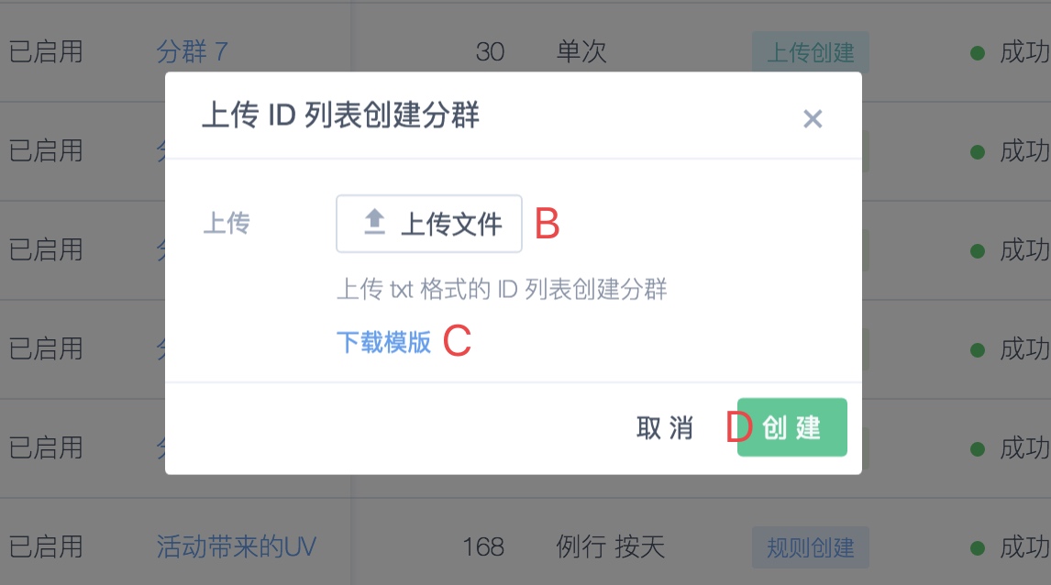1051x585 pixels.
Task: Close the 上传 ID 列表创建分群 dialog
Action: point(813,119)
